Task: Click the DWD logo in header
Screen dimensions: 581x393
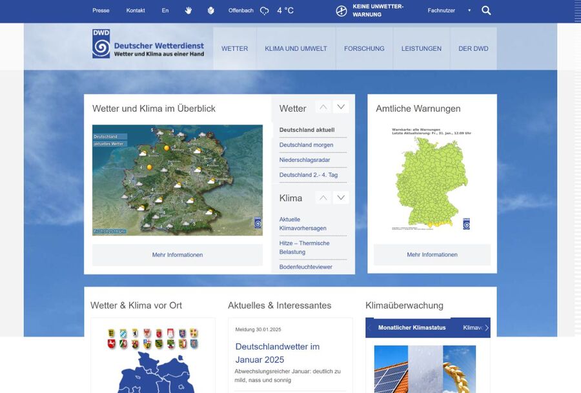Action: pyautogui.click(x=148, y=44)
